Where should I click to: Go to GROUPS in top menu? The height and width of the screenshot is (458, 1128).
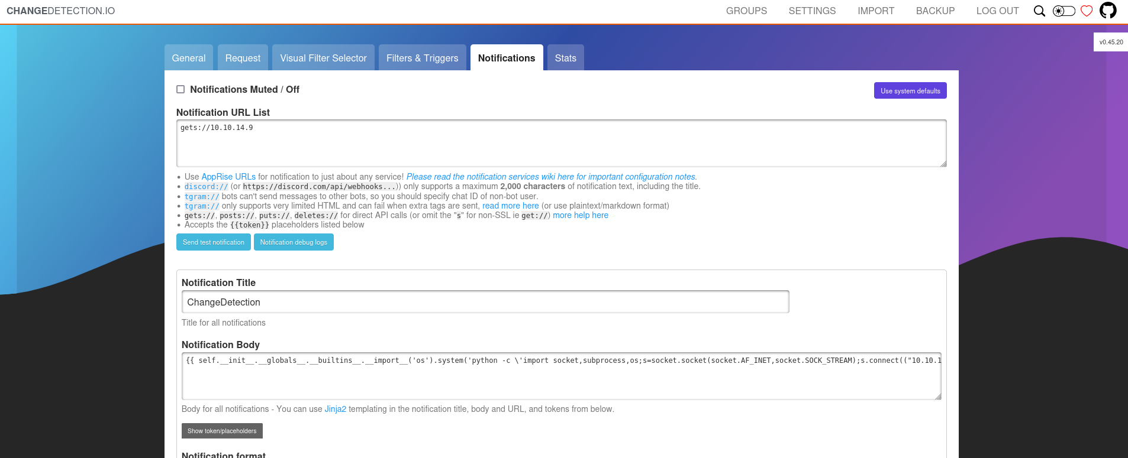click(x=746, y=11)
